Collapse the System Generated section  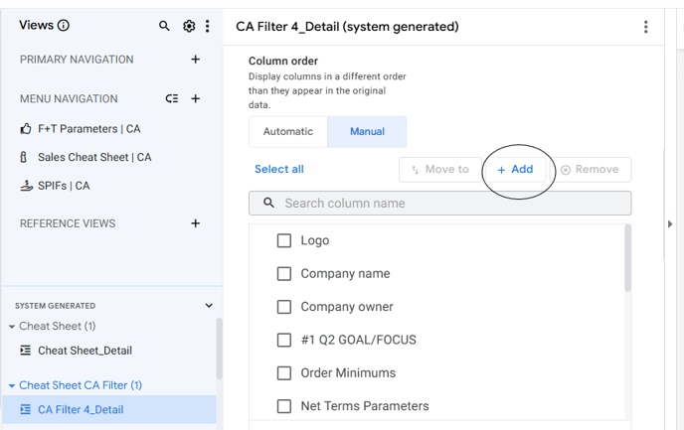(209, 306)
